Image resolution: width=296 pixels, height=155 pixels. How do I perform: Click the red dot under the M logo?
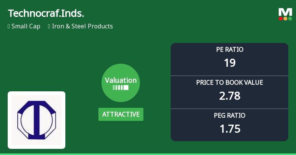click(281, 18)
